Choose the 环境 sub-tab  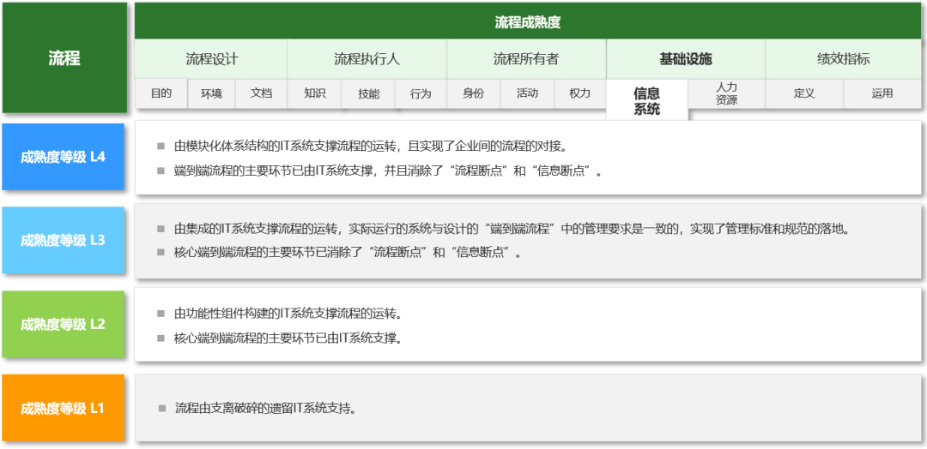212,93
